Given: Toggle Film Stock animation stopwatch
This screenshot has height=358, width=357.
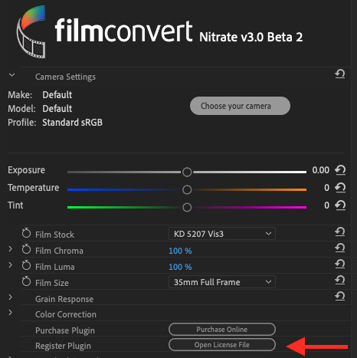Looking at the screenshot, I should (x=26, y=233).
